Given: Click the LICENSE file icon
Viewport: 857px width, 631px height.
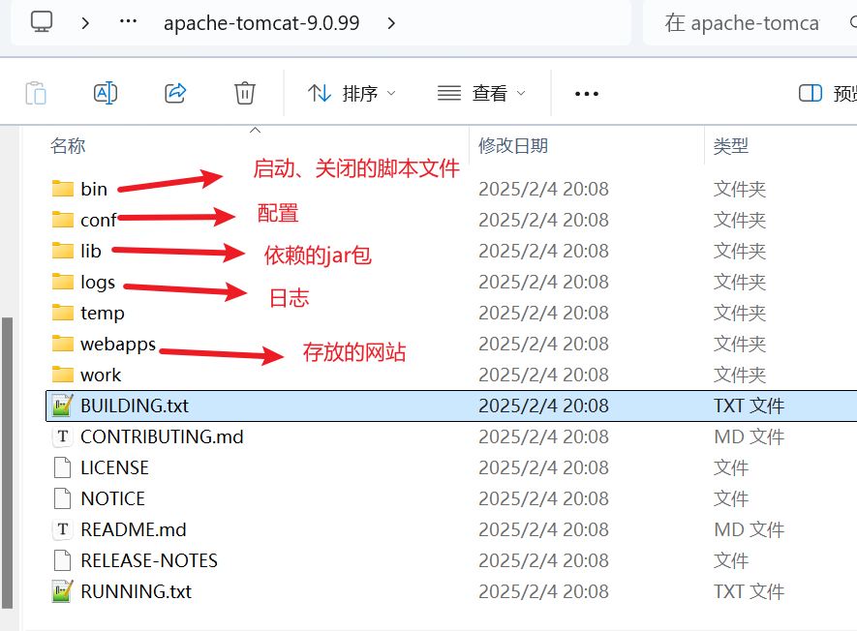Looking at the screenshot, I should pyautogui.click(x=62, y=467).
